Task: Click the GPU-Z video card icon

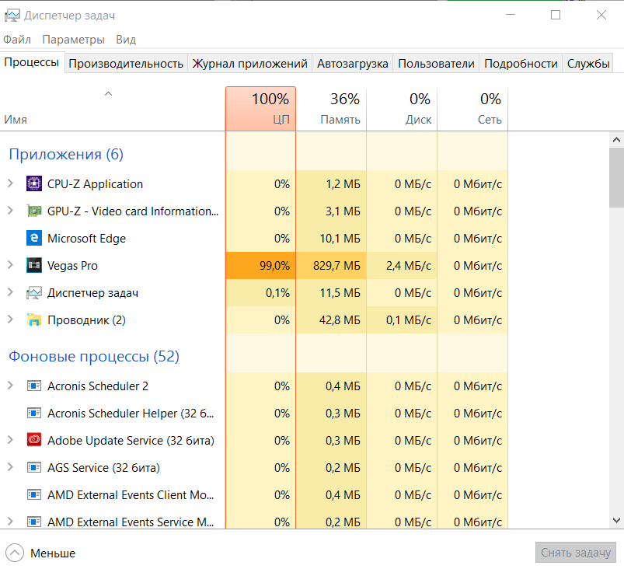Action: (x=34, y=211)
